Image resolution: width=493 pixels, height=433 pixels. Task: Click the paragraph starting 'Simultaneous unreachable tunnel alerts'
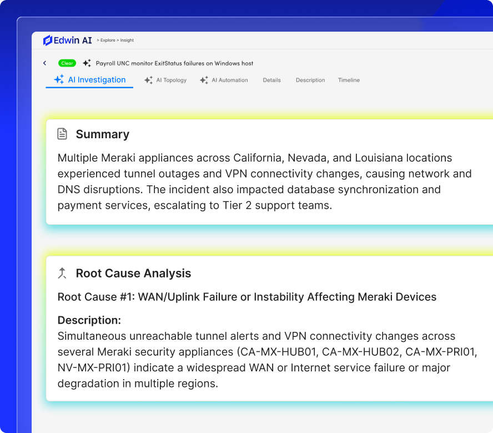pyautogui.click(x=268, y=360)
